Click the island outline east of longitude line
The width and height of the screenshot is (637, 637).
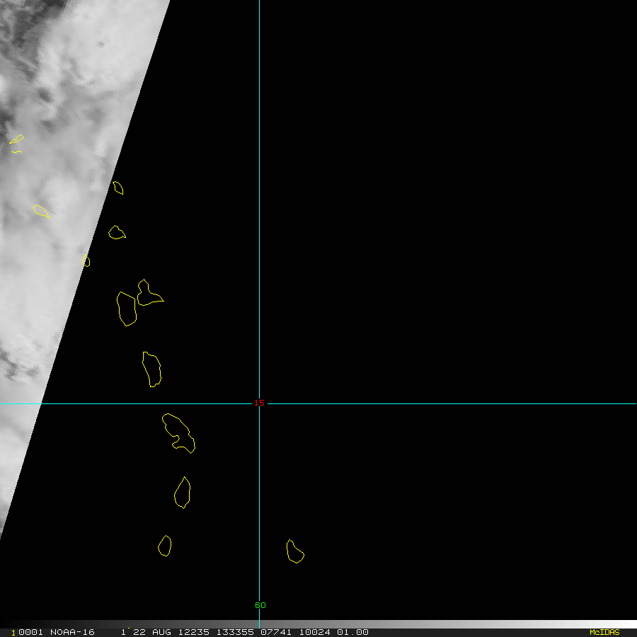[294, 551]
